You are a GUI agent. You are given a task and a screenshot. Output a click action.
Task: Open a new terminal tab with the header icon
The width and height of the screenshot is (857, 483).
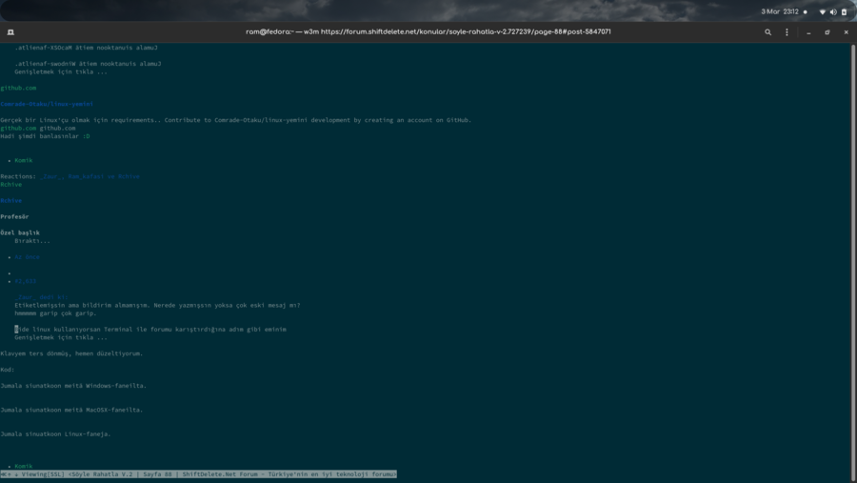[x=10, y=32]
